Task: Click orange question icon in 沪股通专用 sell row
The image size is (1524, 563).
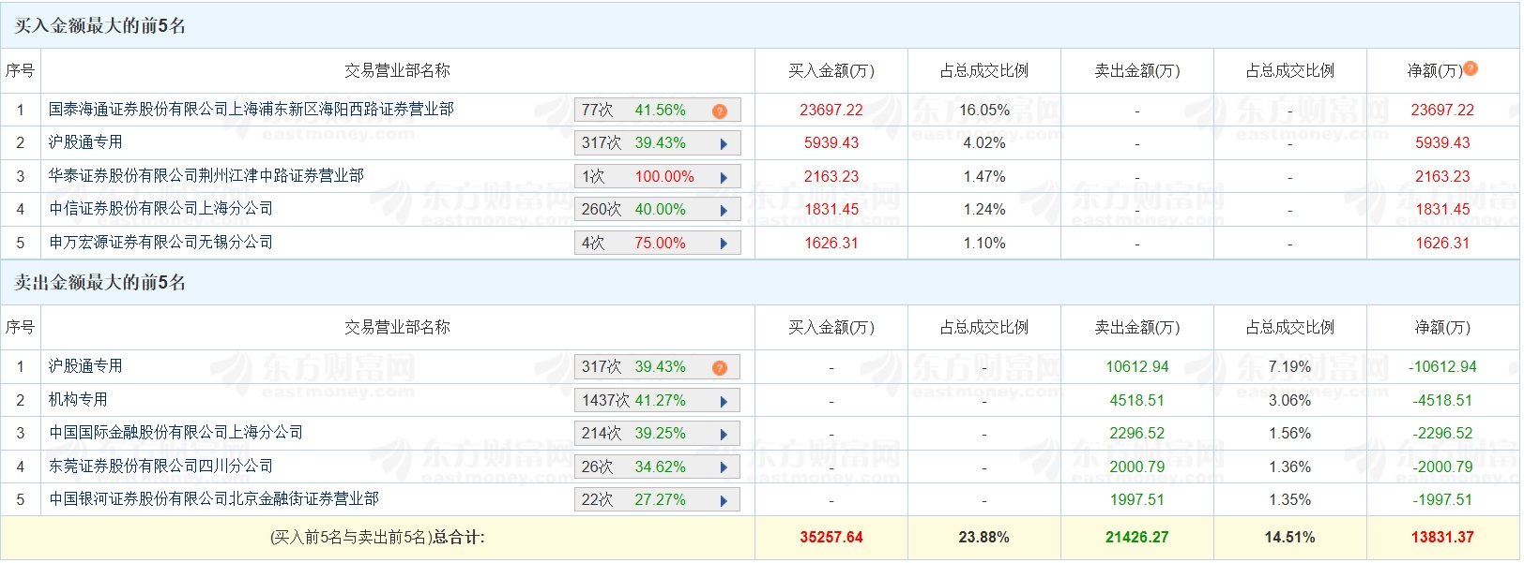Action: 720,367
